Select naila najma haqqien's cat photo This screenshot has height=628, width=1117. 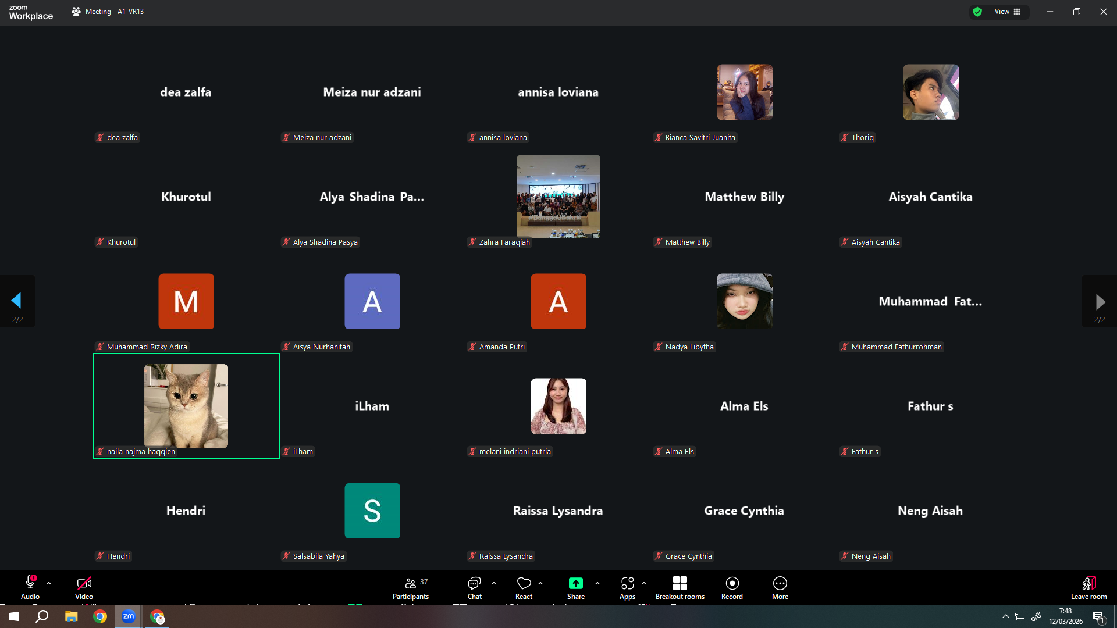point(186,406)
